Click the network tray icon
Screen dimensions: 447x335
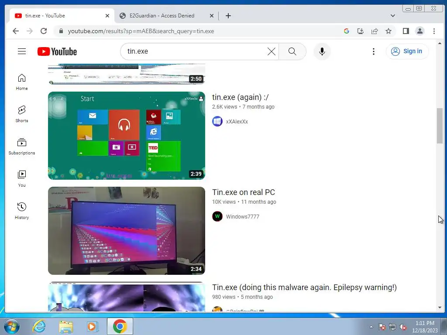coord(392,327)
